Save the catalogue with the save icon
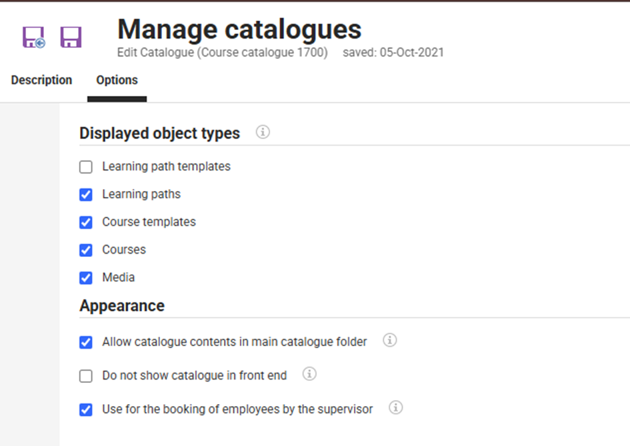Viewport: 630px width, 446px height. [71, 35]
